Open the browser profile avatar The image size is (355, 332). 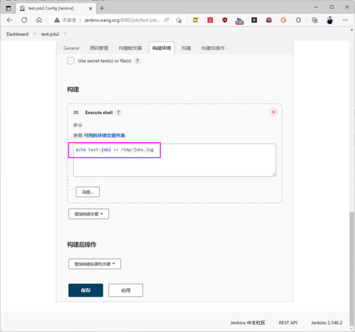(330, 20)
